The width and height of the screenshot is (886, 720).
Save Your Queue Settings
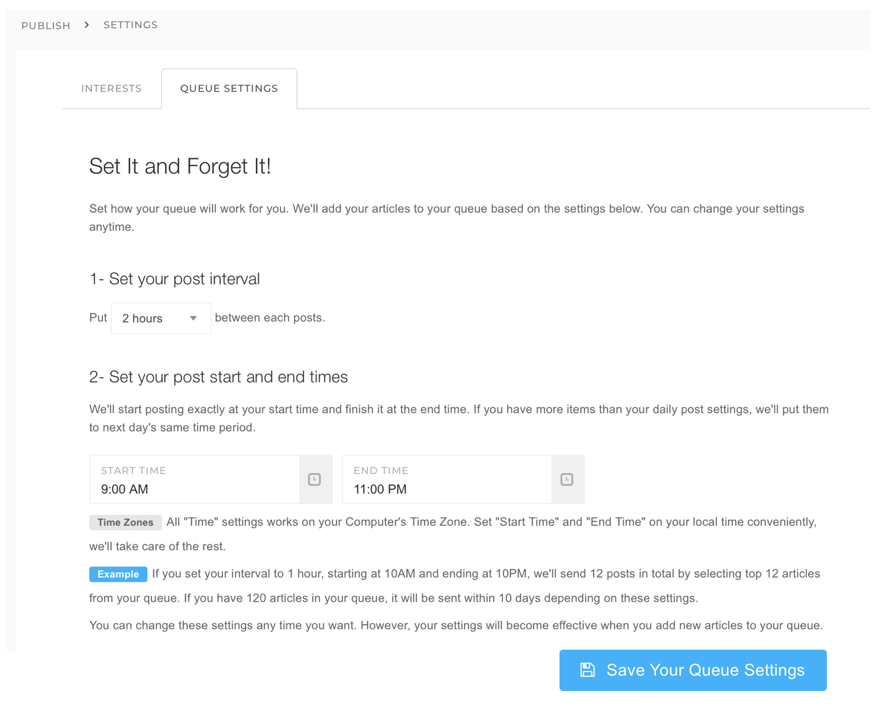(693, 670)
